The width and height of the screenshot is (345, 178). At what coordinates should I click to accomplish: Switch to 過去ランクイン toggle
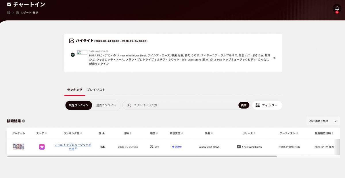pyautogui.click(x=106, y=105)
